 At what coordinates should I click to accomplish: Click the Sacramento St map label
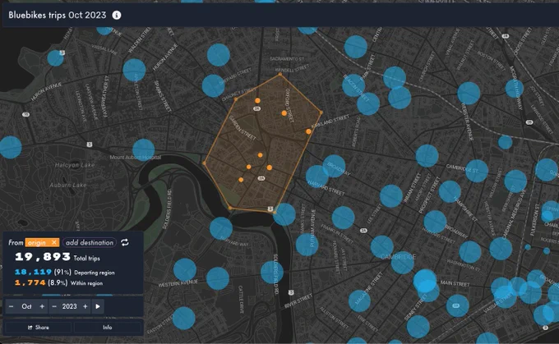click(287, 59)
